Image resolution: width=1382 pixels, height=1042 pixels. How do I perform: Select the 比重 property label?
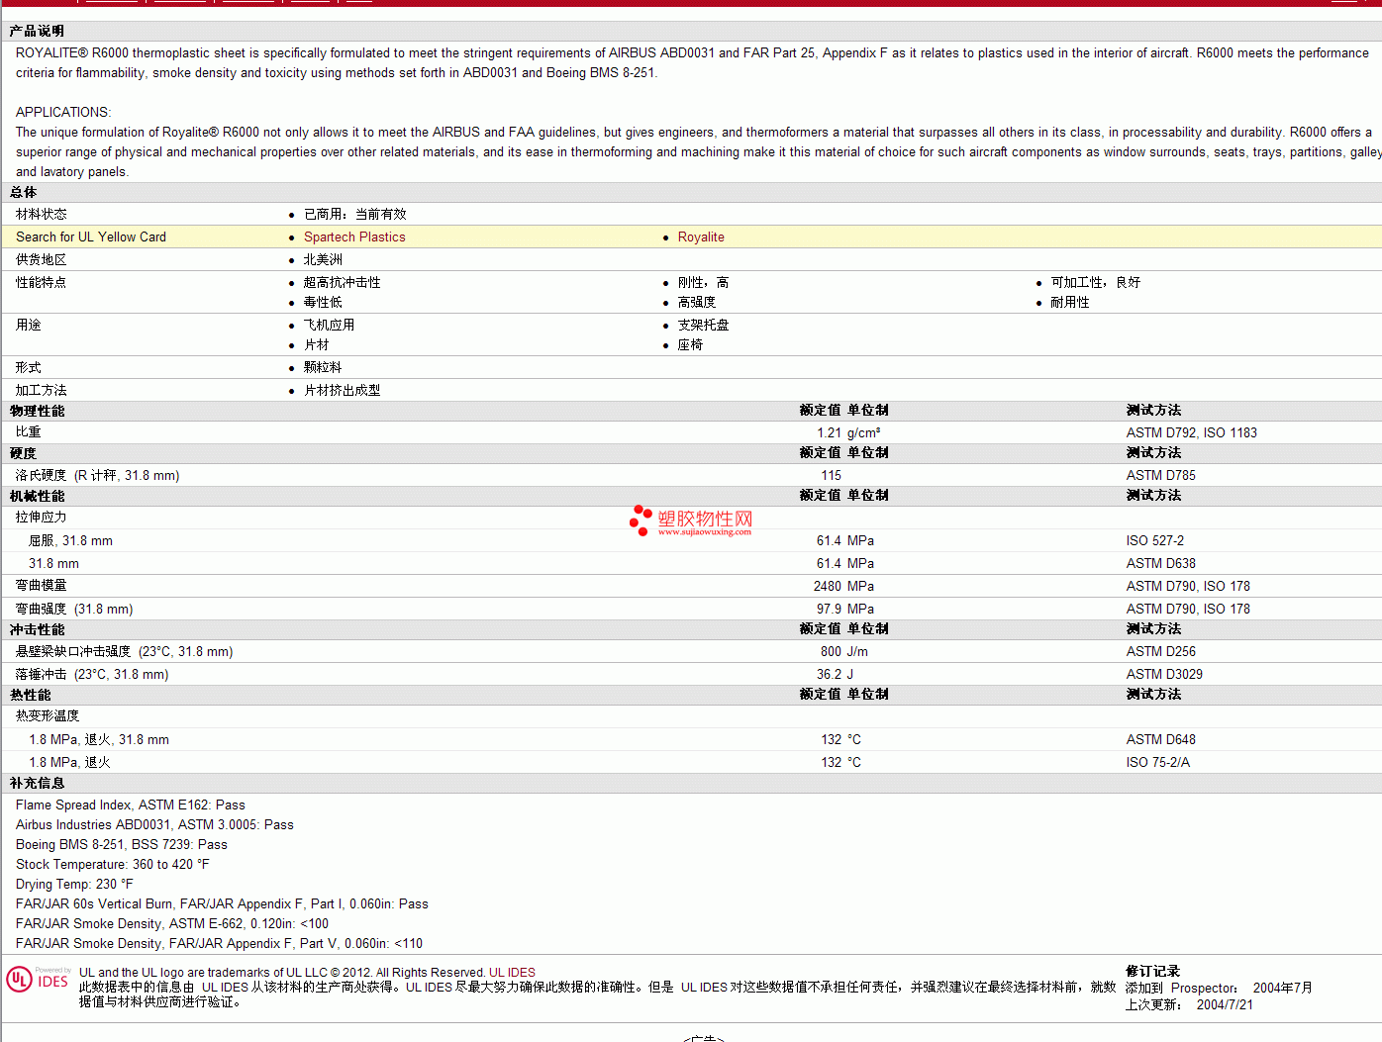pyautogui.click(x=29, y=432)
